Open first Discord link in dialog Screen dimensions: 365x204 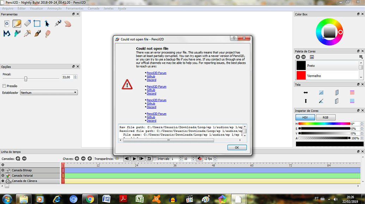pos(151,80)
